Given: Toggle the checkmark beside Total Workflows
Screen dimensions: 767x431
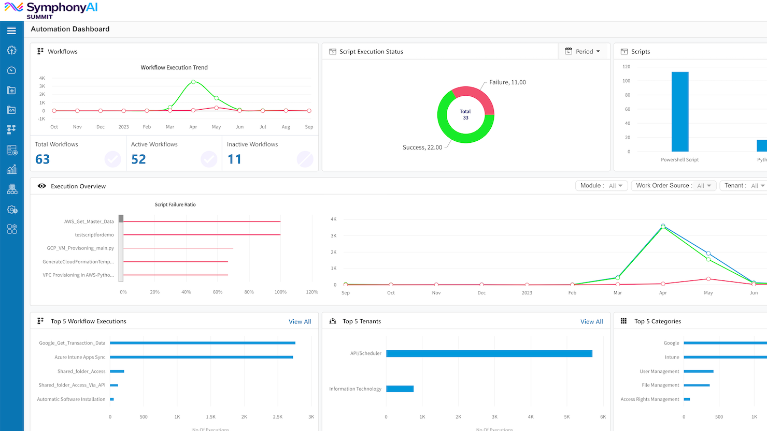Looking at the screenshot, I should click(113, 159).
